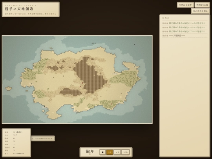This screenshot has width=212, height=159.
Task: Select chronicle entry about ミーカ村
Action: click(x=185, y=23)
